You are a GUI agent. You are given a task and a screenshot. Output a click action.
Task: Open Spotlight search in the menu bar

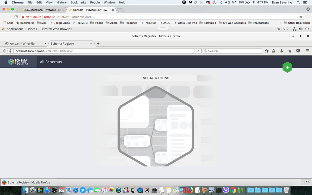click(x=298, y=2)
